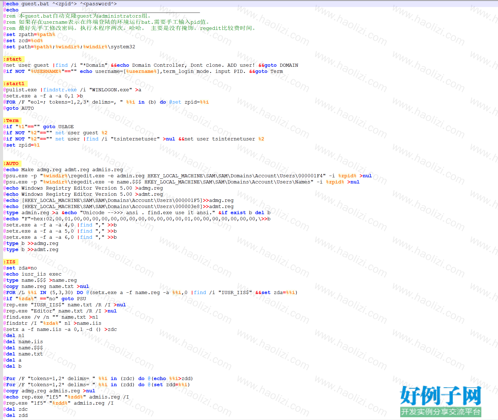Click line 'setx.exe a -f a -a 0,1 >b'
Image resolution: width=498 pixels, height=420 pixels.
click(x=43, y=96)
